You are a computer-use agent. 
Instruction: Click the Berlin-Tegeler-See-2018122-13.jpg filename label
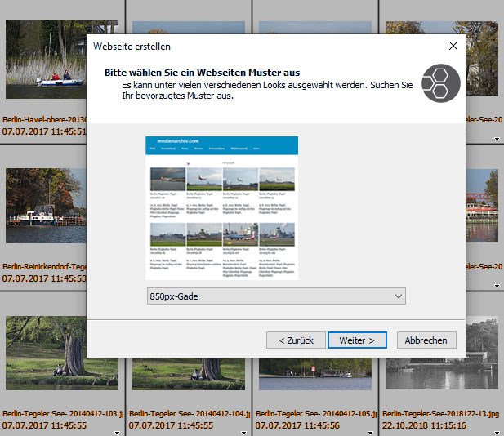tap(439, 414)
